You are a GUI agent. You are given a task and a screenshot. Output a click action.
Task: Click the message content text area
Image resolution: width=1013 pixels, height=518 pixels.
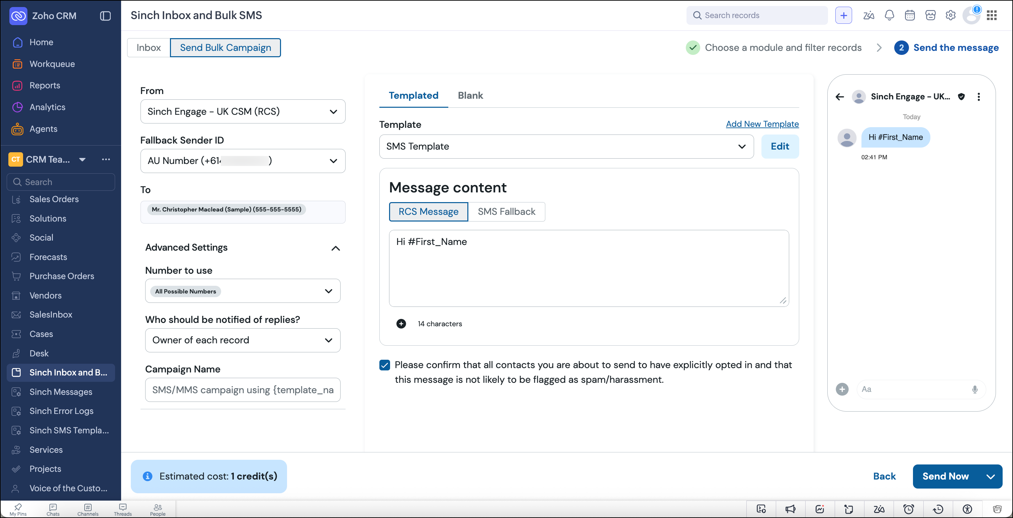pyautogui.click(x=589, y=268)
